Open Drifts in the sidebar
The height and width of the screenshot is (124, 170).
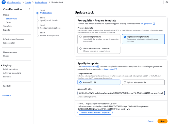[x=8, y=22]
